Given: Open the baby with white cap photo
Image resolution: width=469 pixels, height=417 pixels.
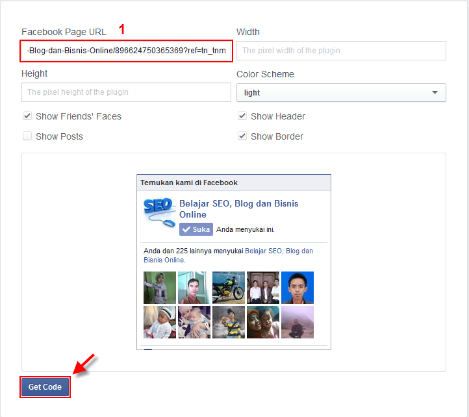Looking at the screenshot, I should (160, 322).
